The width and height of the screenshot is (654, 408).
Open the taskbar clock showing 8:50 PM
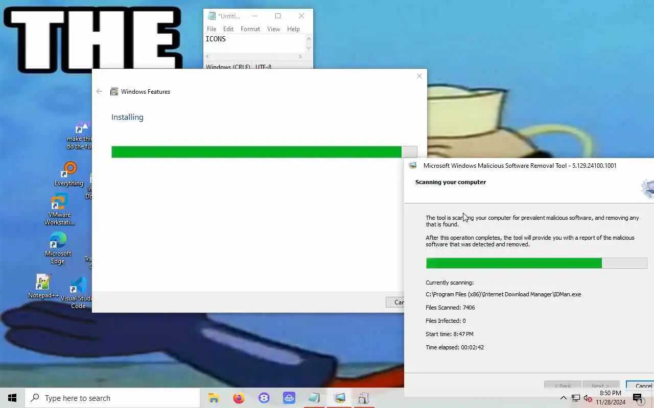(x=611, y=398)
